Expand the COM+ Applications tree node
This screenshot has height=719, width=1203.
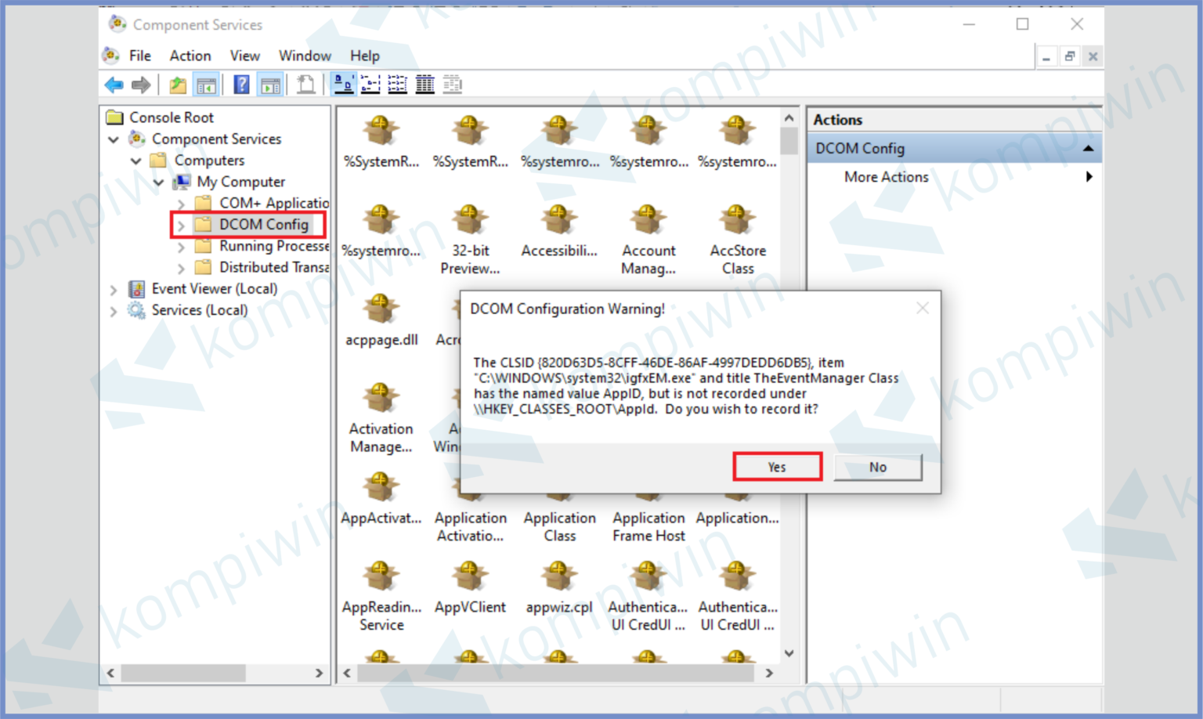182,203
